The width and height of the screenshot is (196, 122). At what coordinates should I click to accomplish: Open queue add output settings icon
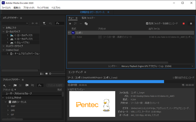(75, 24)
